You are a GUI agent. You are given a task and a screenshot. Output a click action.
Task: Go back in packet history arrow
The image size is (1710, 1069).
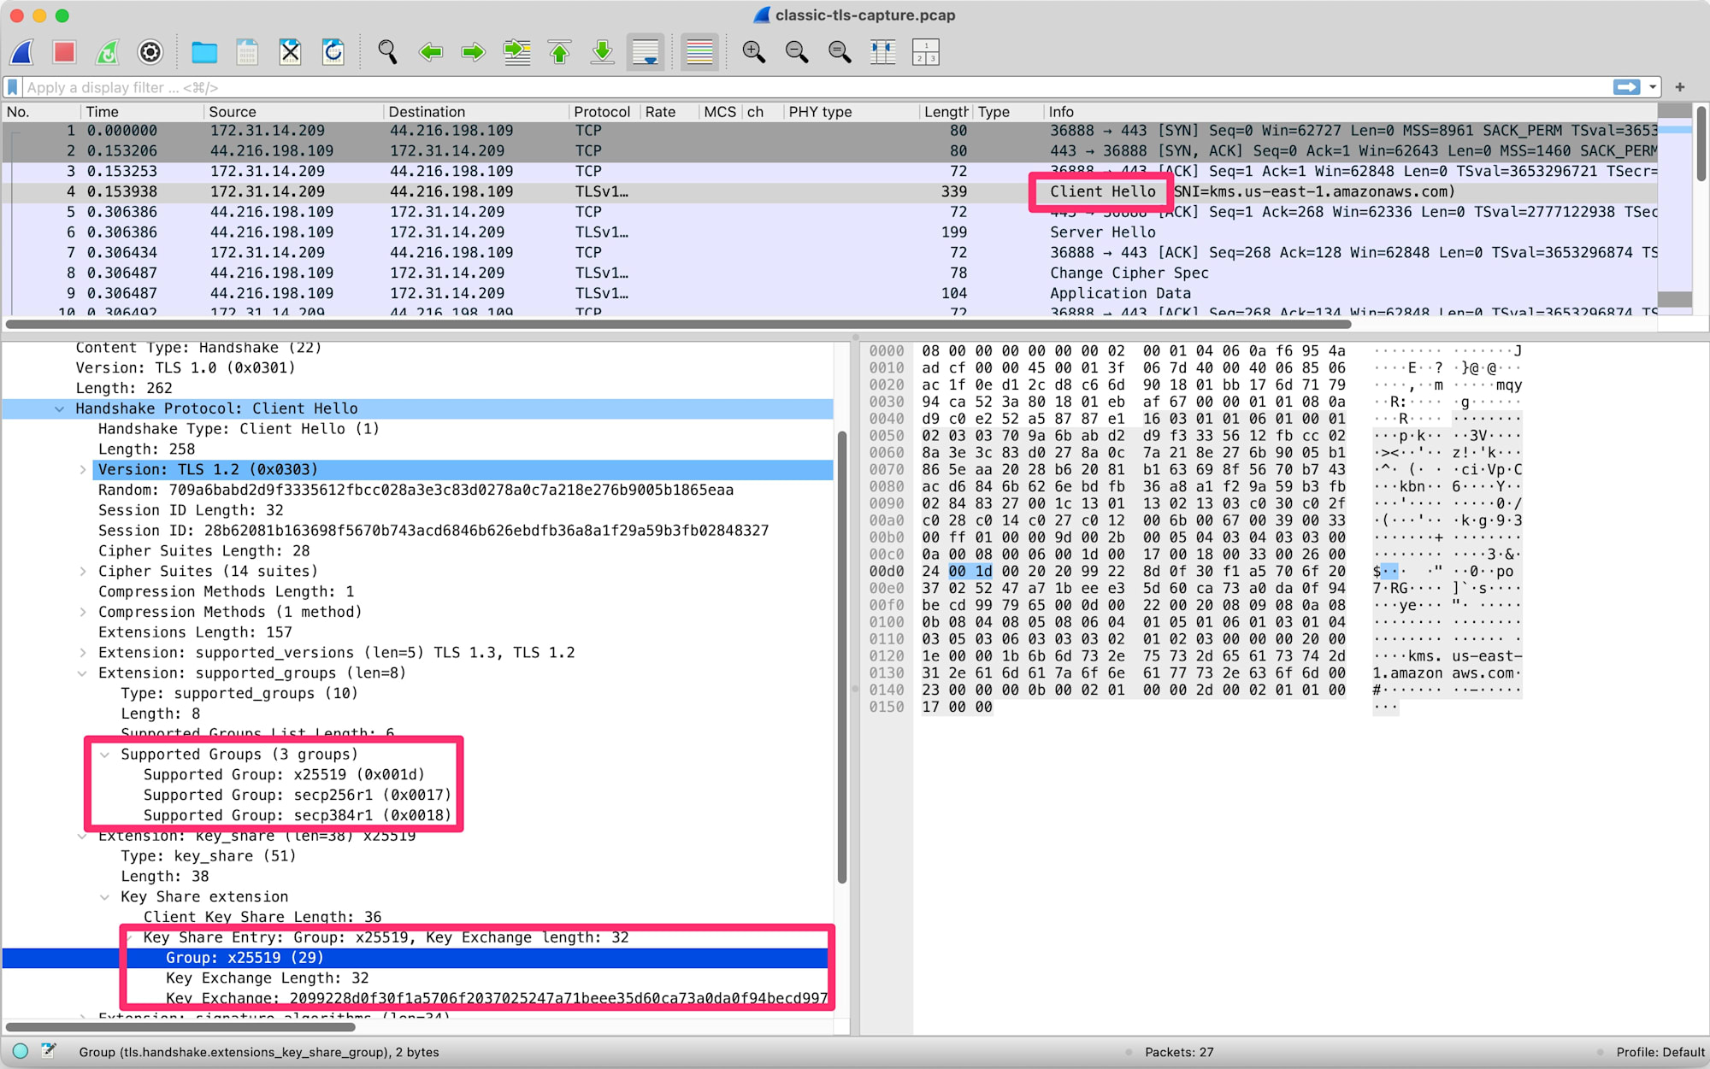click(430, 52)
